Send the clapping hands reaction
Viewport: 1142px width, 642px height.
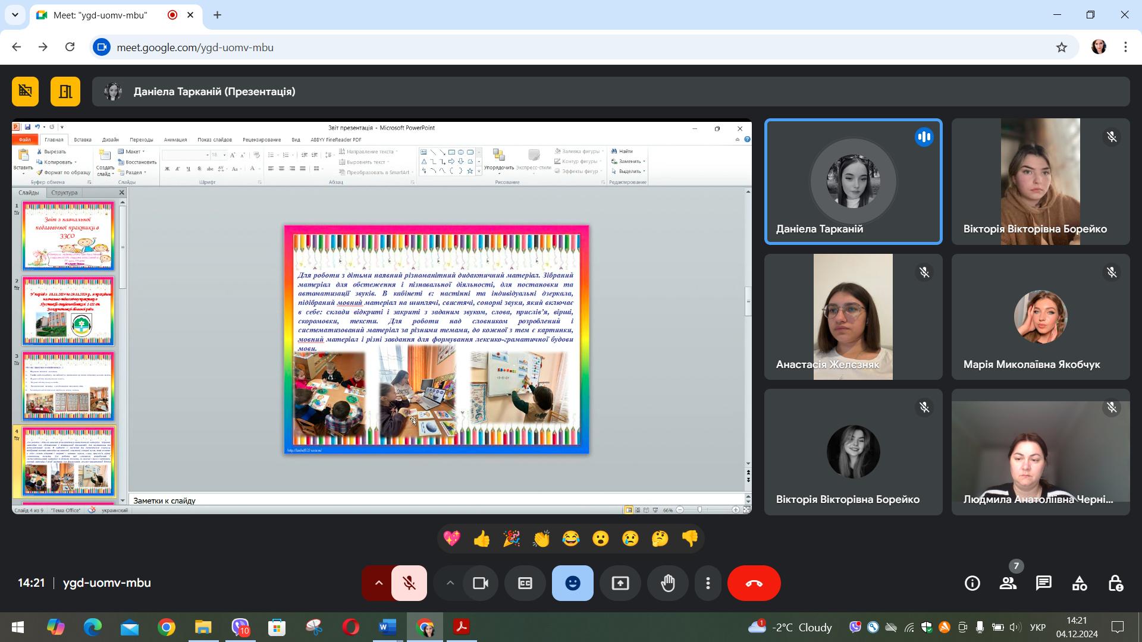tap(541, 539)
